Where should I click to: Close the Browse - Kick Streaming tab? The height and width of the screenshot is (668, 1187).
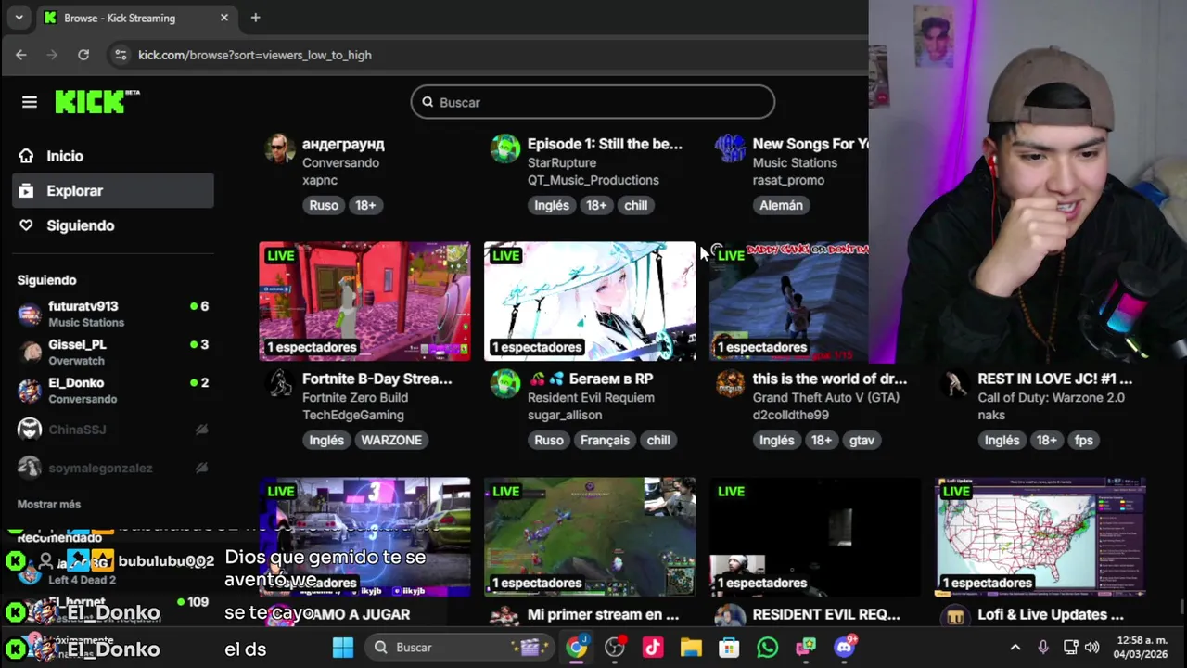223,18
